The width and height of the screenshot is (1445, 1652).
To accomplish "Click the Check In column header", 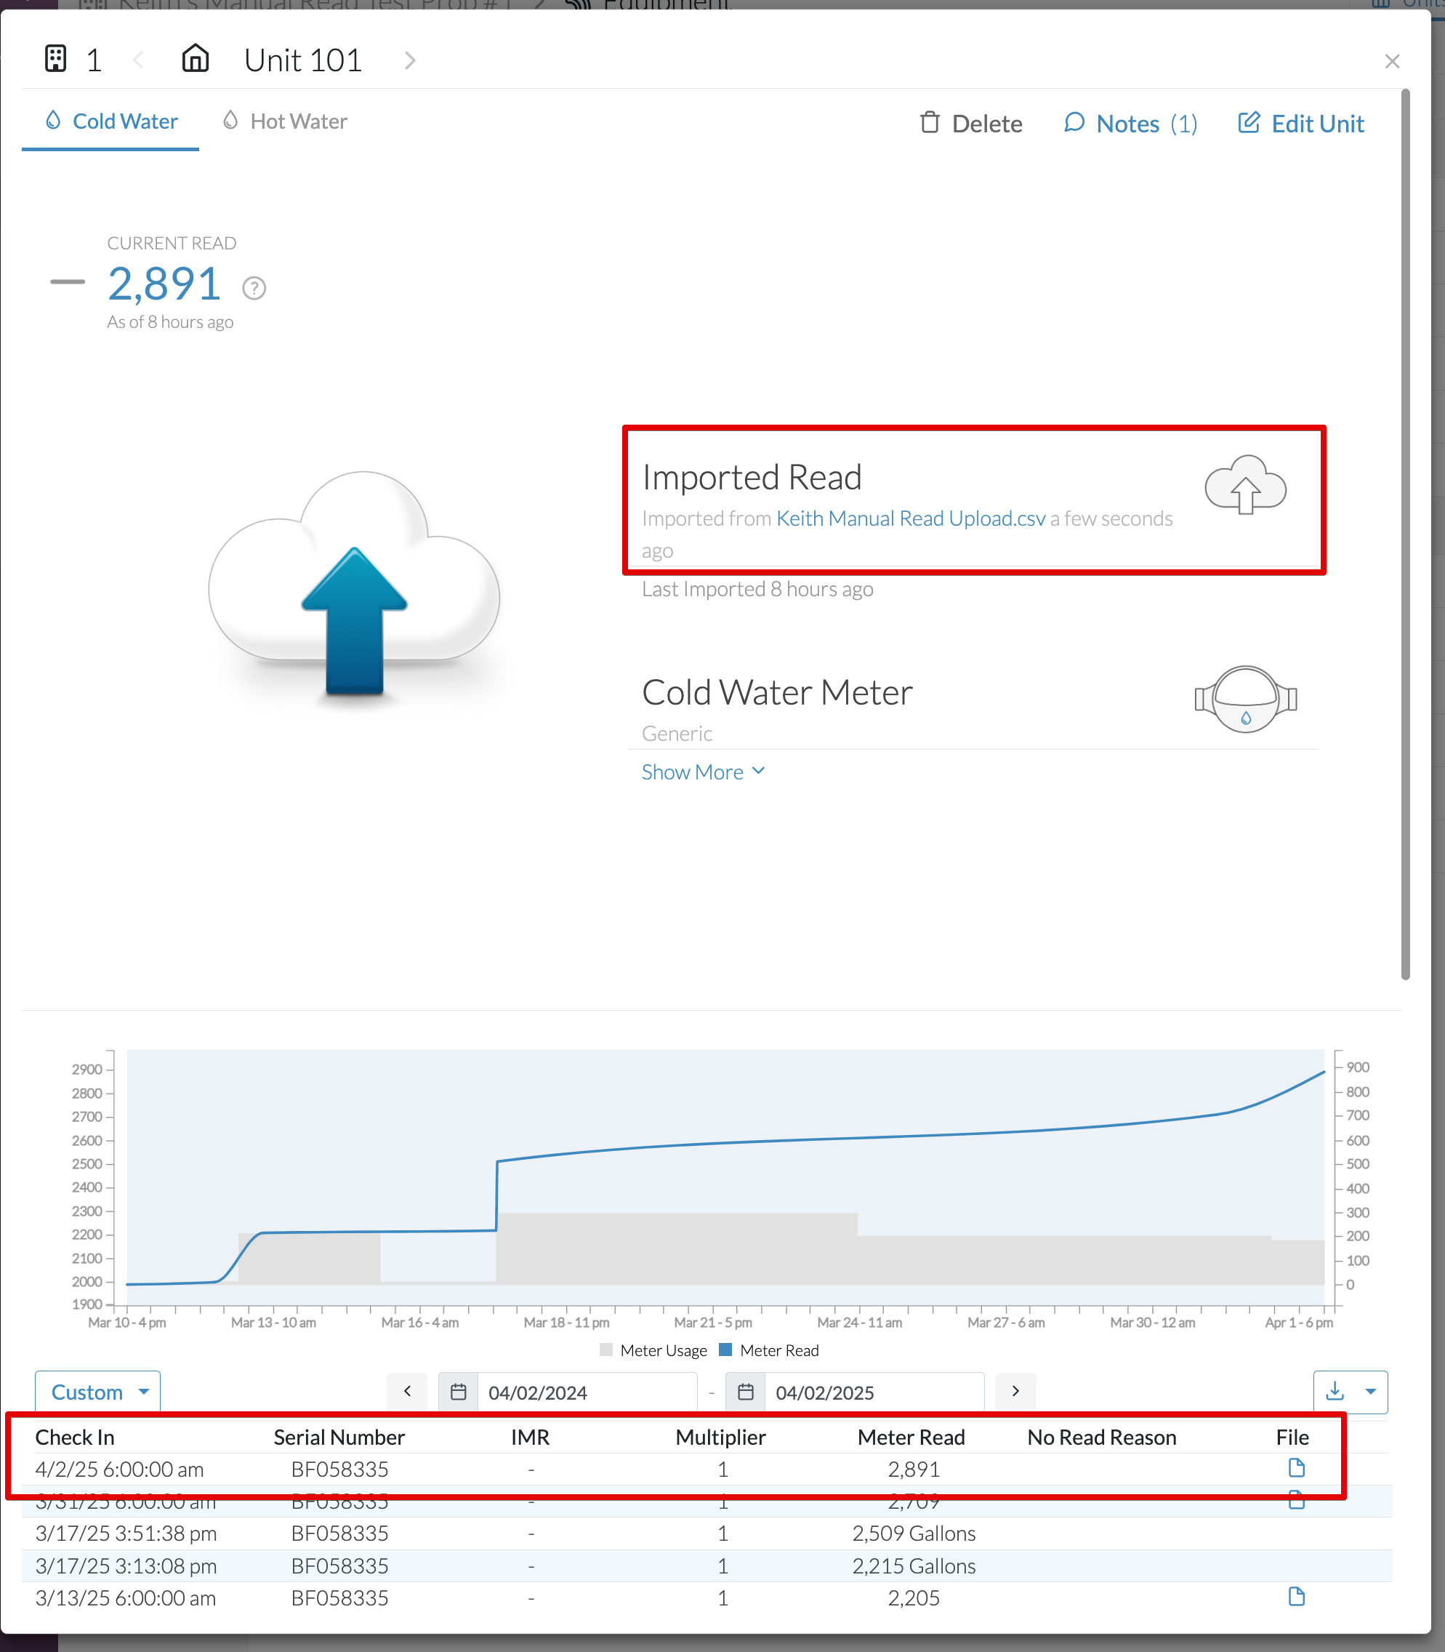I will 75,1438.
